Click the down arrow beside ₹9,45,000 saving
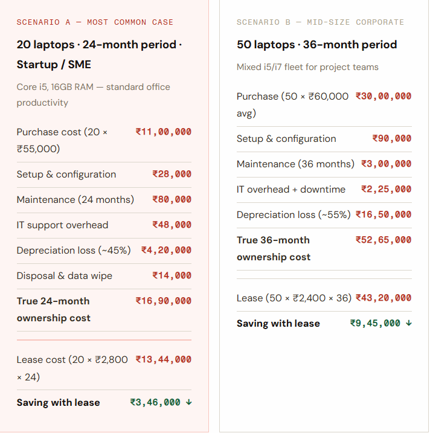 [409, 323]
